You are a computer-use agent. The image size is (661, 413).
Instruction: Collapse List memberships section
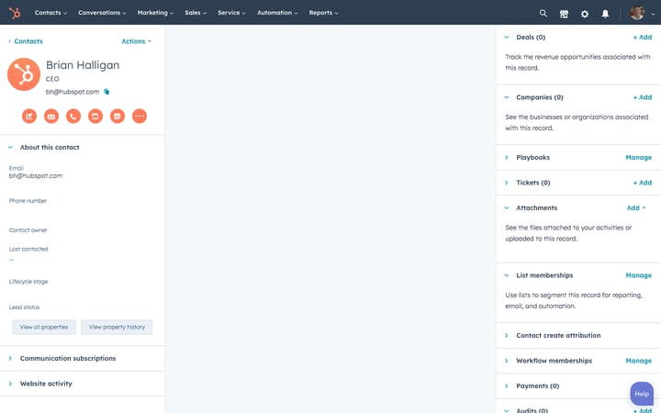[506, 275]
